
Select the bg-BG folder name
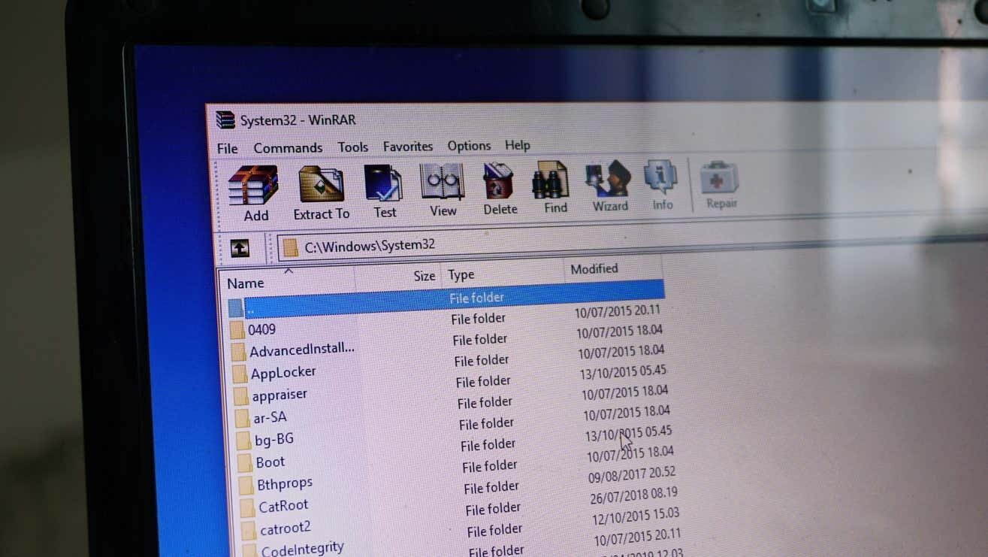(273, 439)
